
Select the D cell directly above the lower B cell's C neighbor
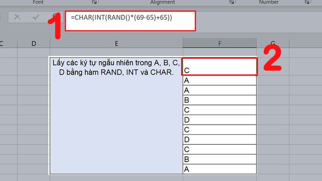(x=219, y=140)
